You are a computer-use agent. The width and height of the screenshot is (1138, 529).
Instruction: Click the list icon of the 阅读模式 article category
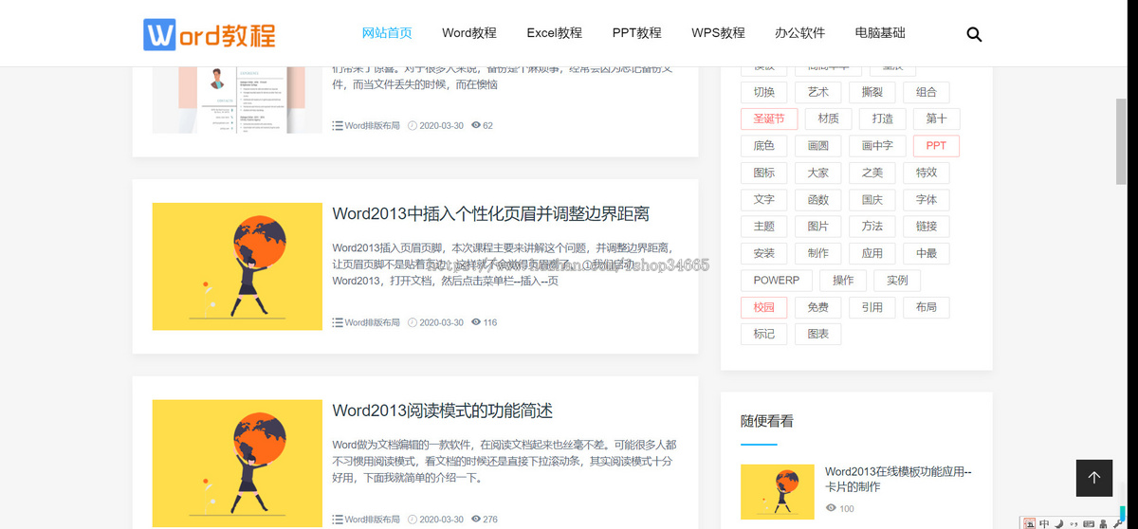338,520
